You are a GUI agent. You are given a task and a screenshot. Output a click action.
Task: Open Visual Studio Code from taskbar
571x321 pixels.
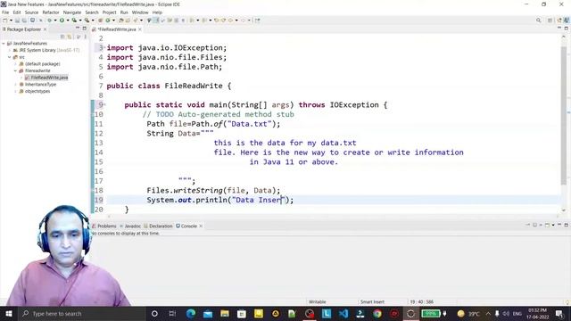343,313
